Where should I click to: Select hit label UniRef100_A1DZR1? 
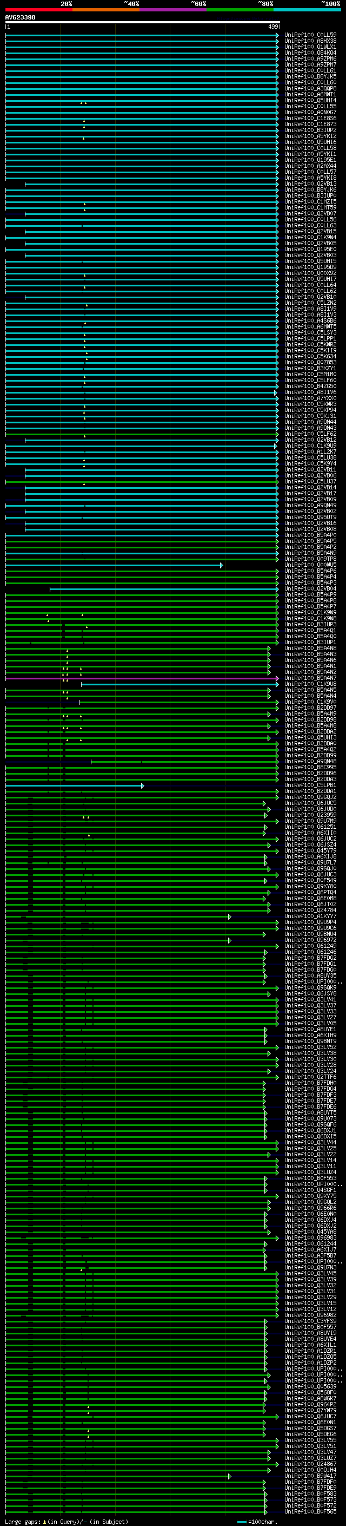[310, 1352]
